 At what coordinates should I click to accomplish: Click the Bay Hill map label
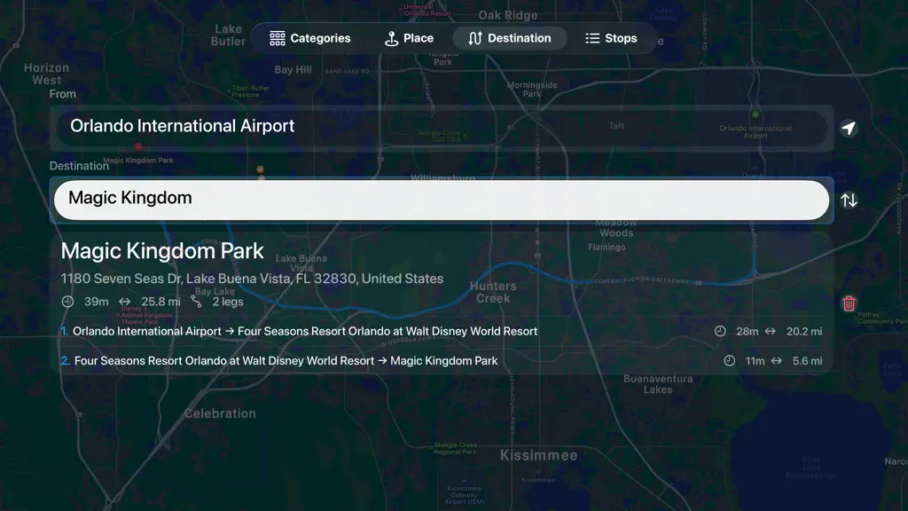293,69
